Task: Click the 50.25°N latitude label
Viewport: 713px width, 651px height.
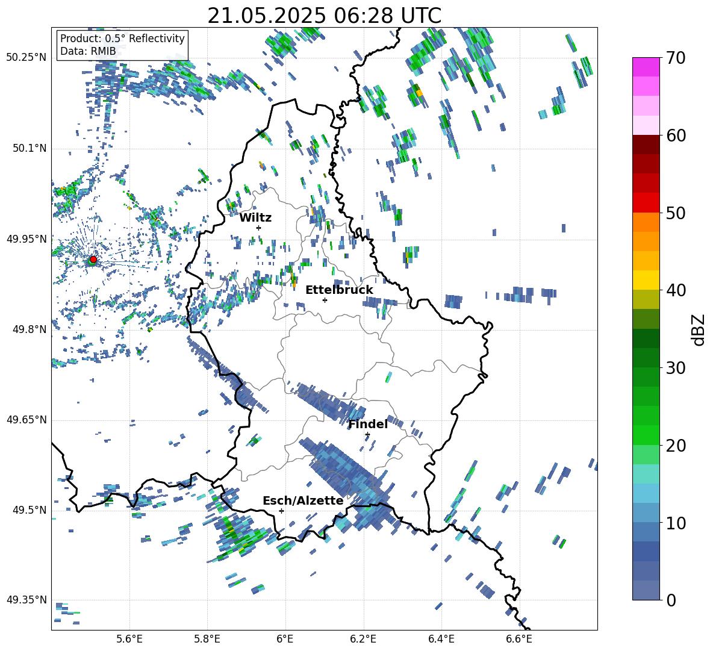Action: tap(26, 58)
